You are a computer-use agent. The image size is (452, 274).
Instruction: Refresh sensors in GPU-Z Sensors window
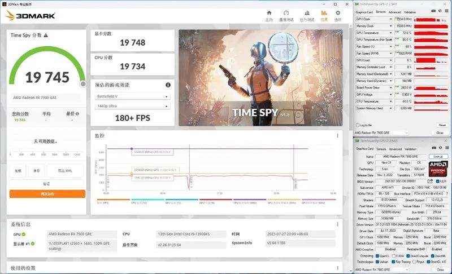(x=440, y=11)
